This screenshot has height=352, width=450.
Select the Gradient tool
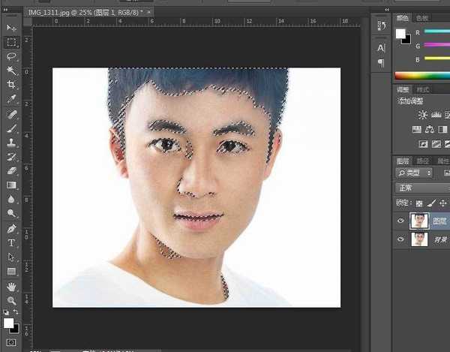[x=11, y=185]
